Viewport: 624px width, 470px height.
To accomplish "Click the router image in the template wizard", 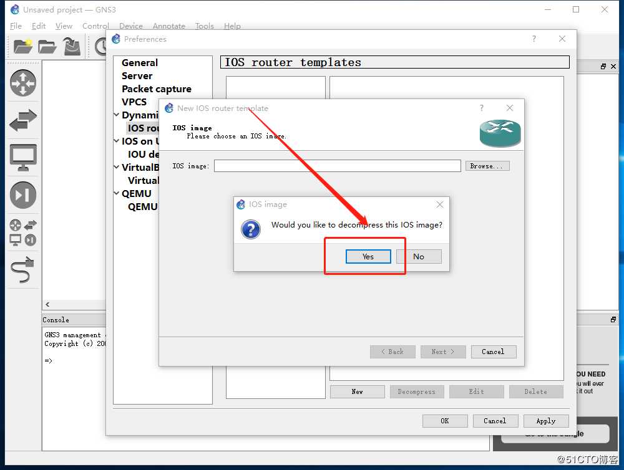I will click(500, 133).
